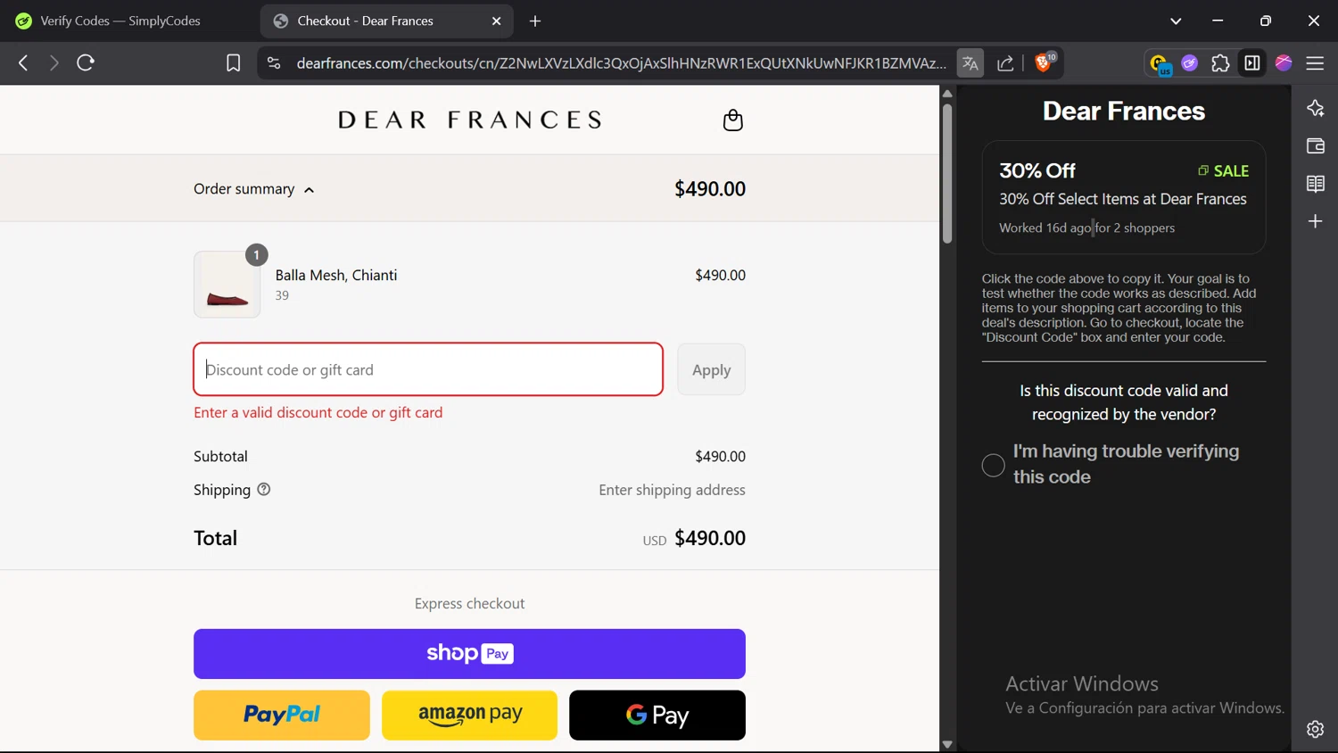This screenshot has height=753, width=1338.
Task: Select "I'm having trouble verifying this code"
Action: coord(993,465)
